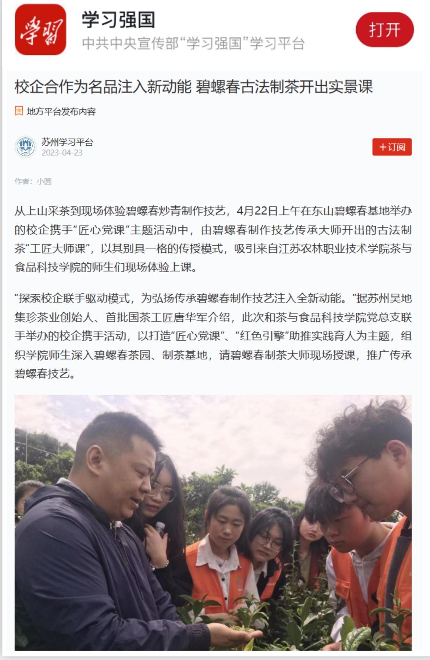Subscribe with the +订阅 button
This screenshot has width=430, height=660.
point(392,147)
